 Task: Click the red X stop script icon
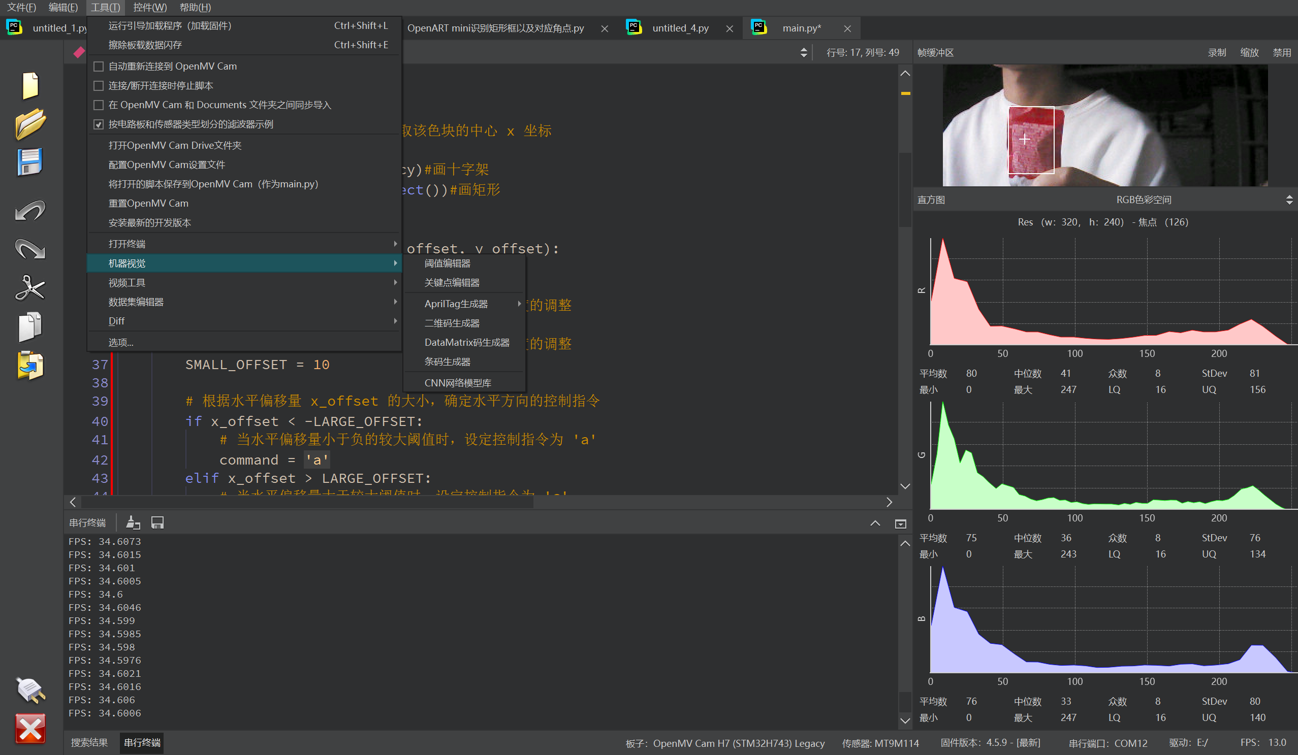(x=30, y=728)
